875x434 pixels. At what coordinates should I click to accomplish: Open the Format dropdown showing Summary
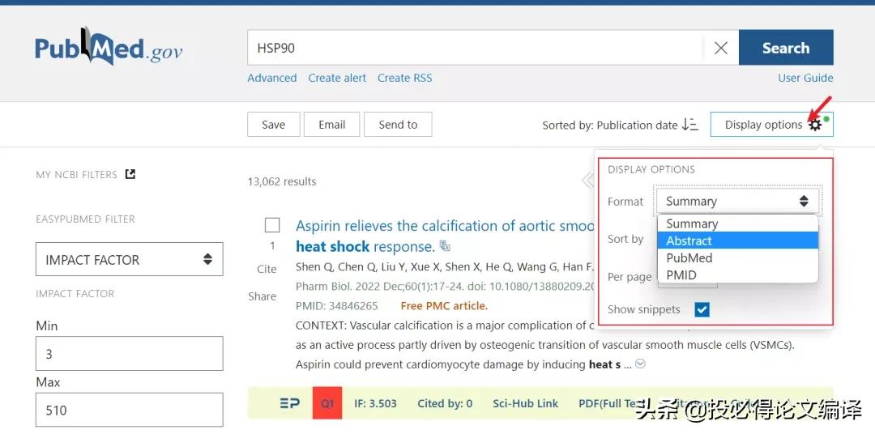tap(737, 202)
